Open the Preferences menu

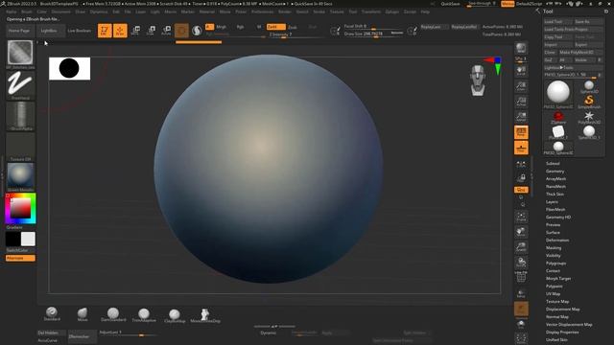[x=262, y=11]
